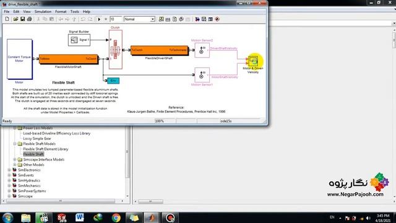Open the Format menu
This screenshot has width=396, height=223.
pyautogui.click(x=61, y=12)
